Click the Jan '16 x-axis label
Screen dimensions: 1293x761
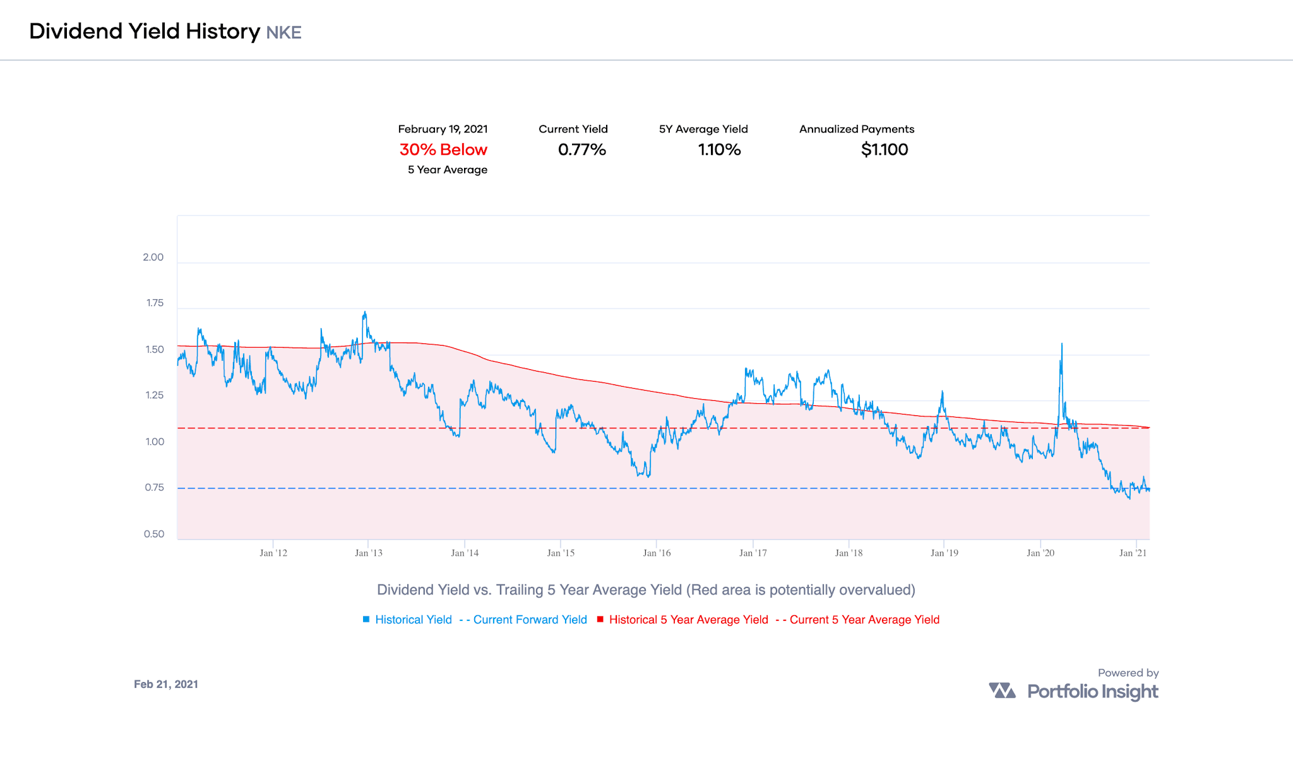tap(657, 553)
